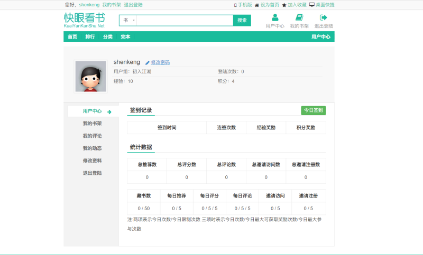Select 我的评论 in the left sidebar

92,136
